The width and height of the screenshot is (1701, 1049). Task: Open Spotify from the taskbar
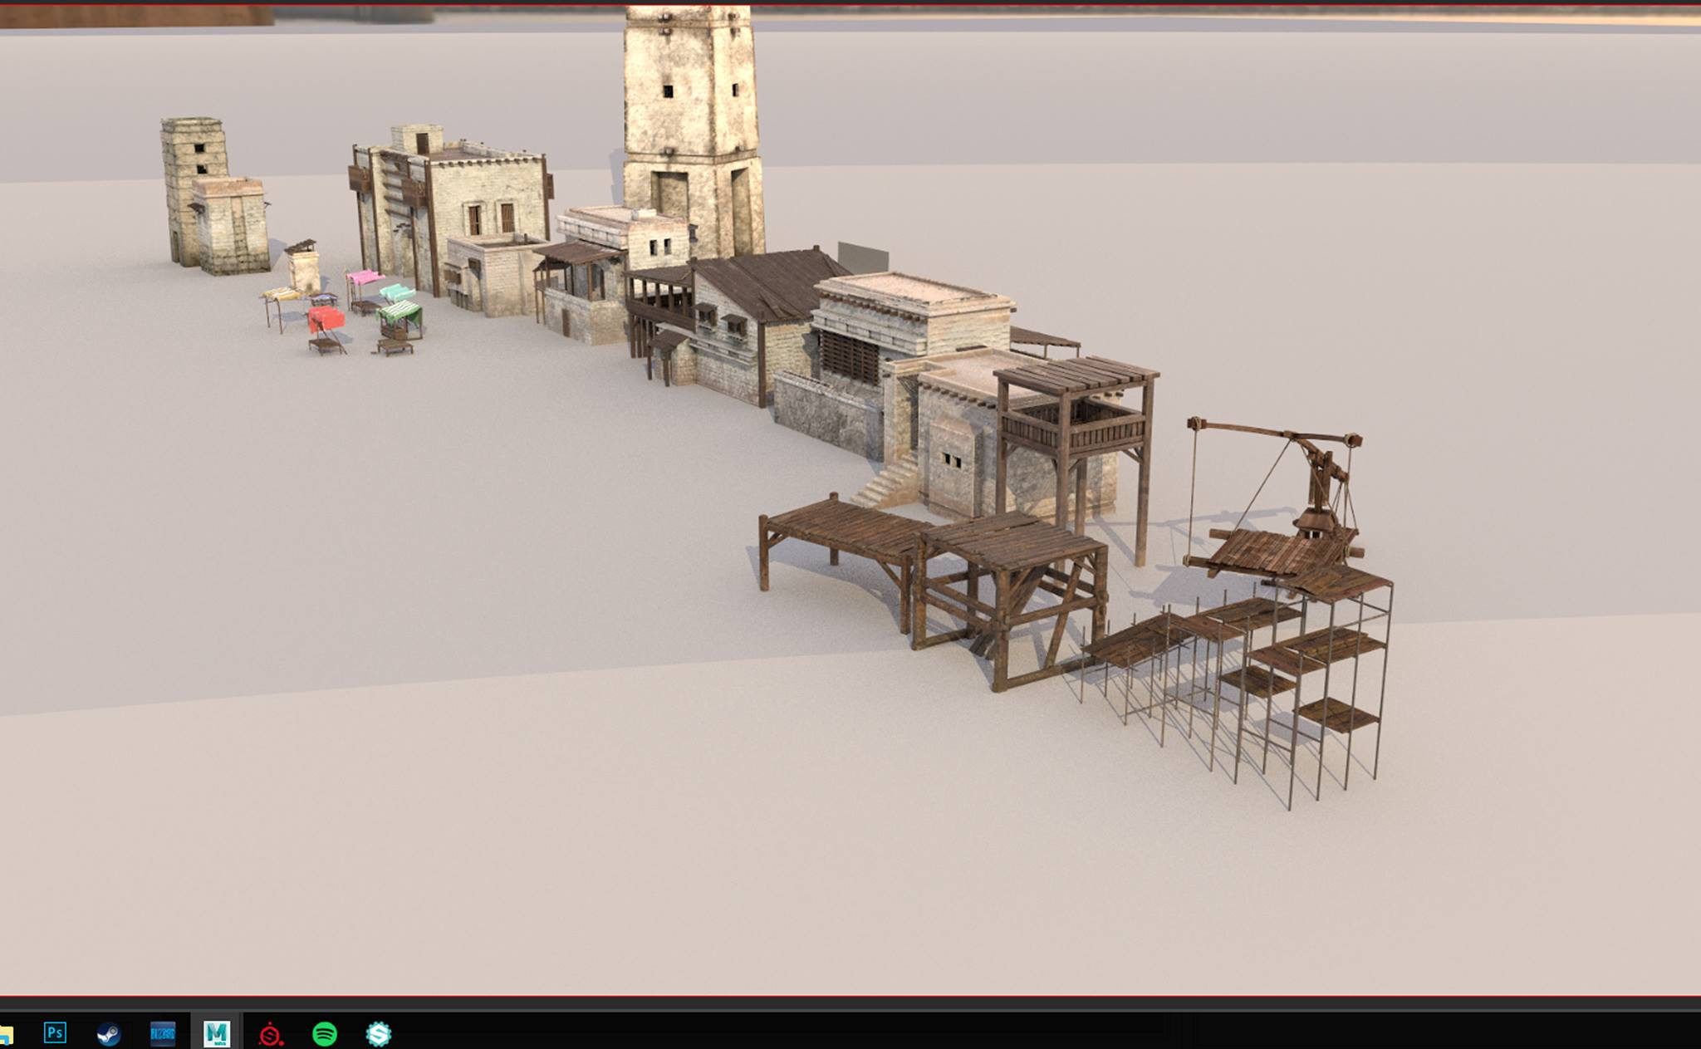click(325, 1034)
